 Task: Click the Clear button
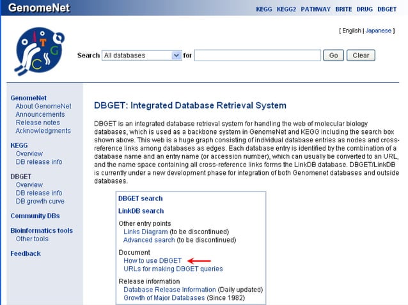(361, 56)
